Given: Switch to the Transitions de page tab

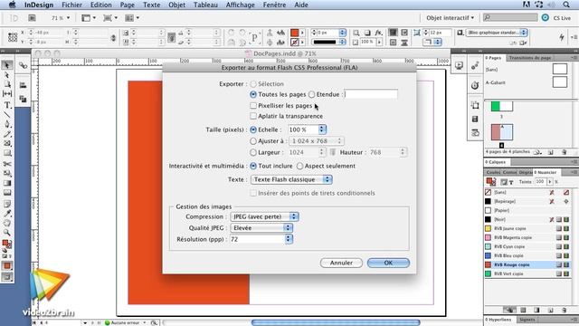Looking at the screenshot, I should pyautogui.click(x=529, y=58).
